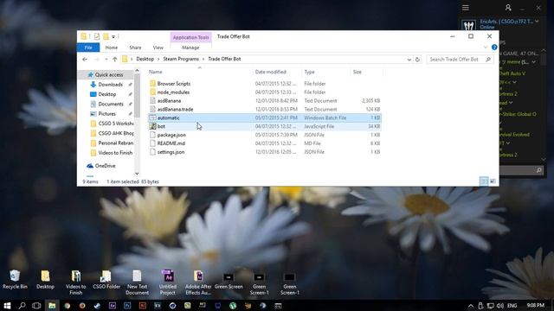
Task: Open Task View on taskbar
Action: [36, 305]
